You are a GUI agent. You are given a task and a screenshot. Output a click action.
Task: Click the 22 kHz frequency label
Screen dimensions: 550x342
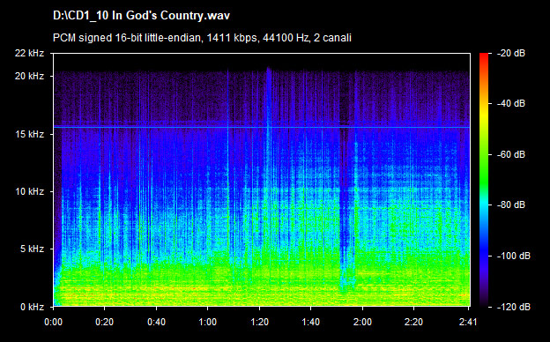click(x=29, y=53)
